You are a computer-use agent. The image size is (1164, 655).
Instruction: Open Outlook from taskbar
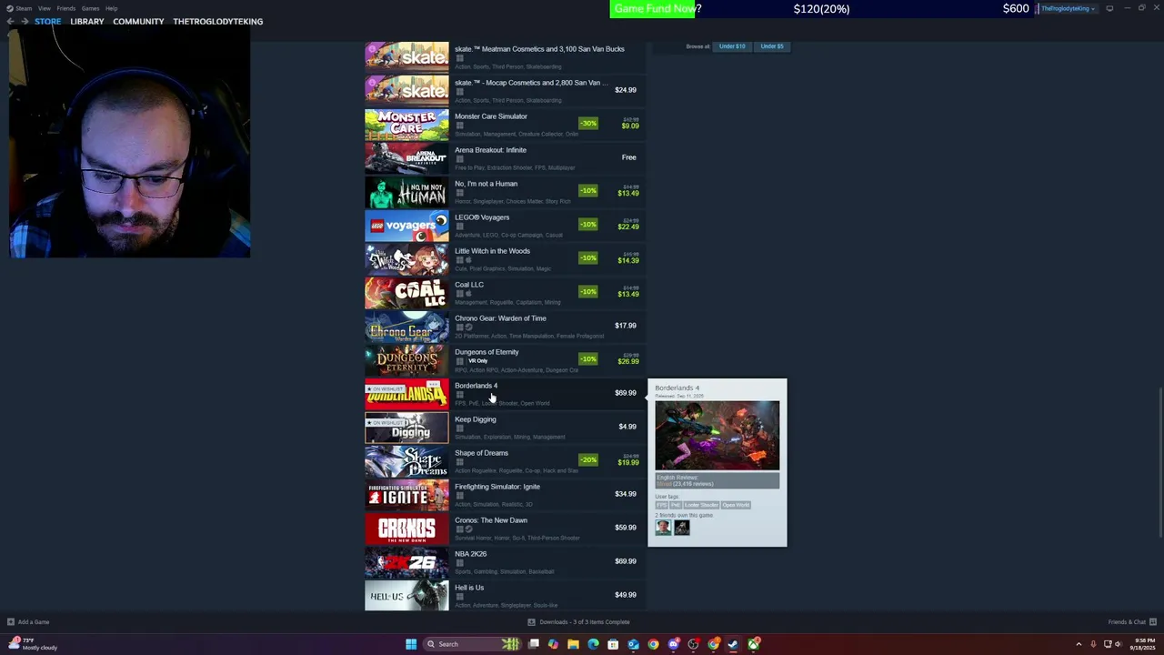click(633, 644)
